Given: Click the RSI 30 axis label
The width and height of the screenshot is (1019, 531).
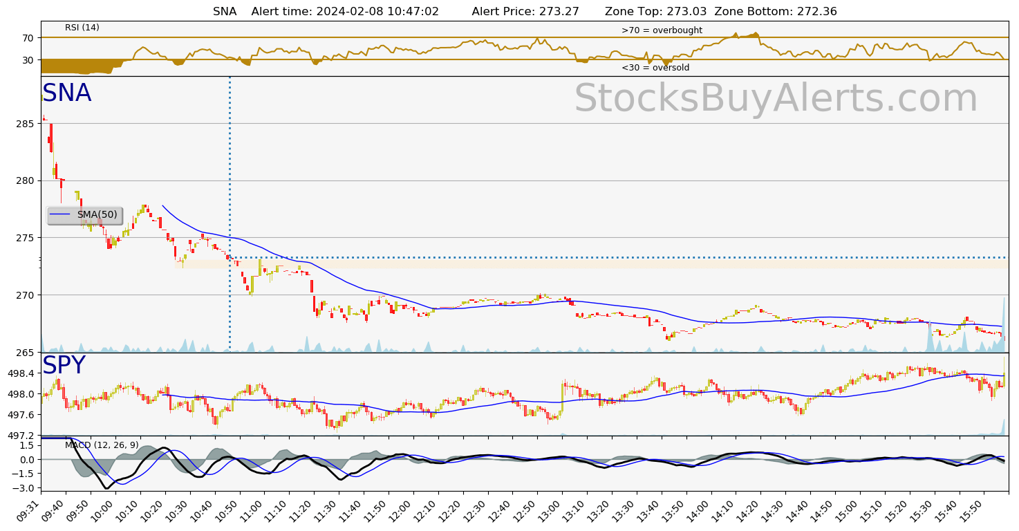Looking at the screenshot, I should [x=28, y=60].
